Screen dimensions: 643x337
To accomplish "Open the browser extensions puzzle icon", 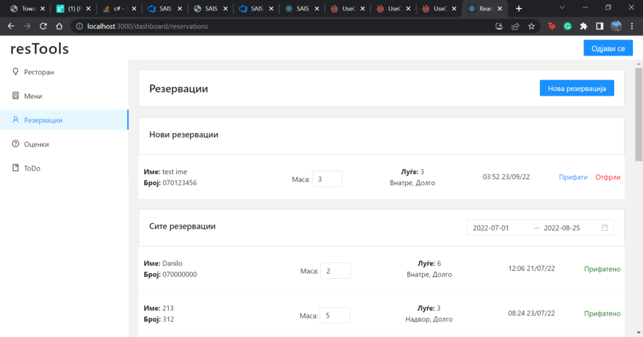I will tap(583, 26).
